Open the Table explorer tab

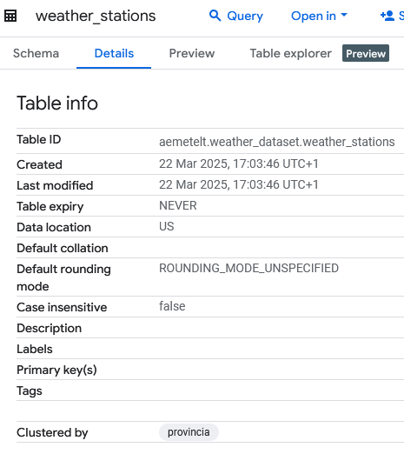pos(291,53)
